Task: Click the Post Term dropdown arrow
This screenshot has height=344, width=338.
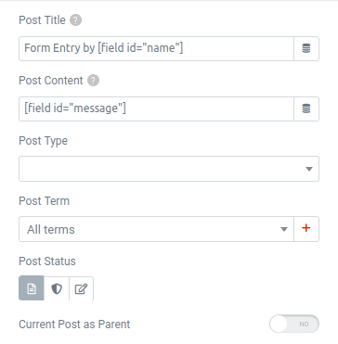Action: click(x=284, y=229)
